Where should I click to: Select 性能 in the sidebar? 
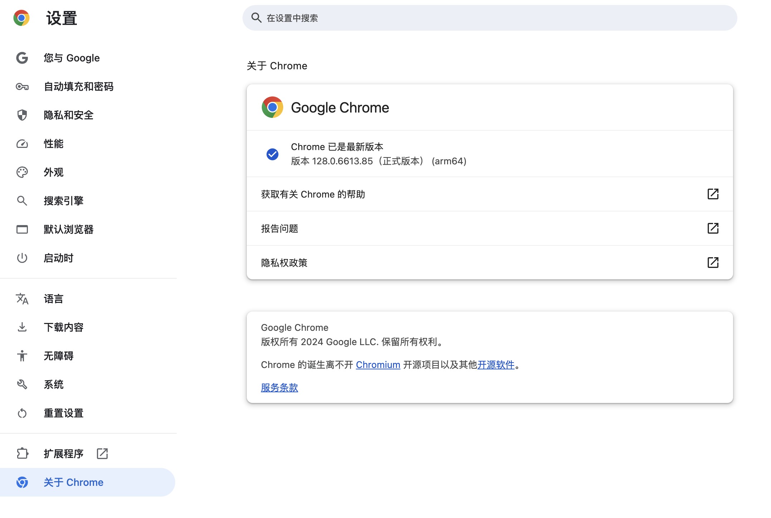pyautogui.click(x=88, y=144)
